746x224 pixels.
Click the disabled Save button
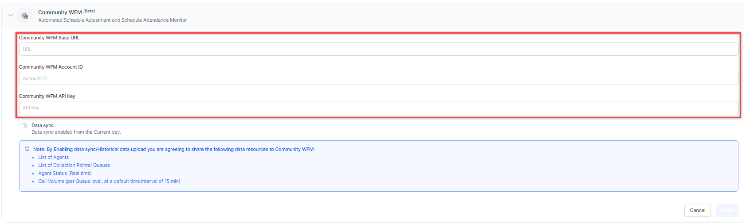pyautogui.click(x=727, y=210)
